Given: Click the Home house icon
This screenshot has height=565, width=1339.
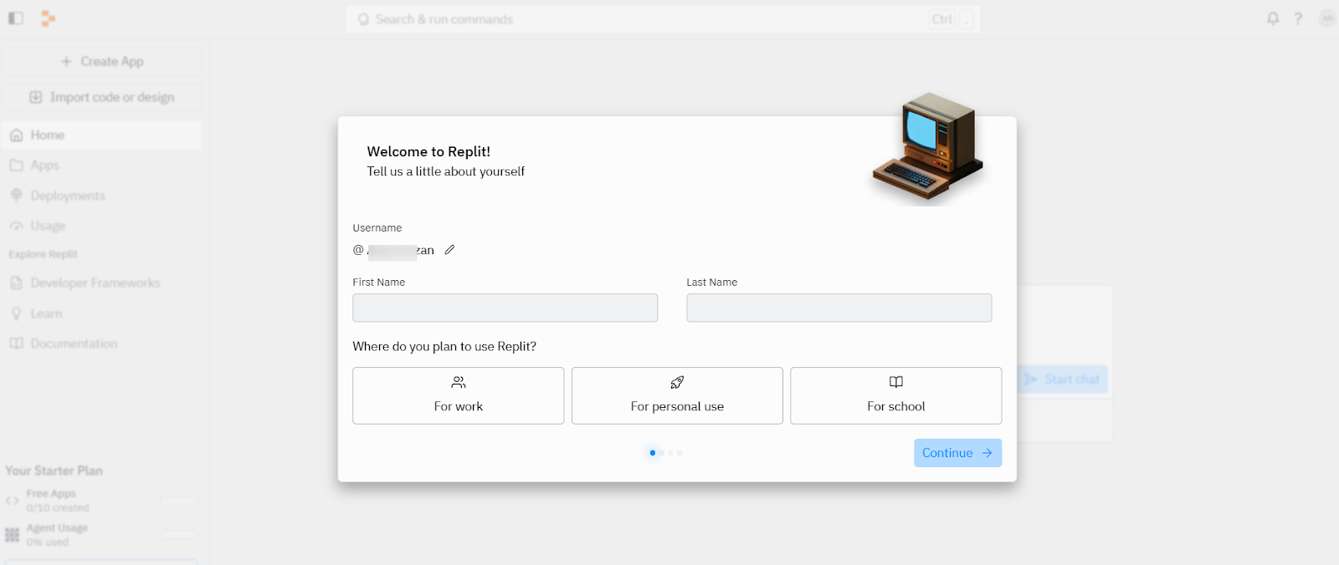Looking at the screenshot, I should [16, 135].
